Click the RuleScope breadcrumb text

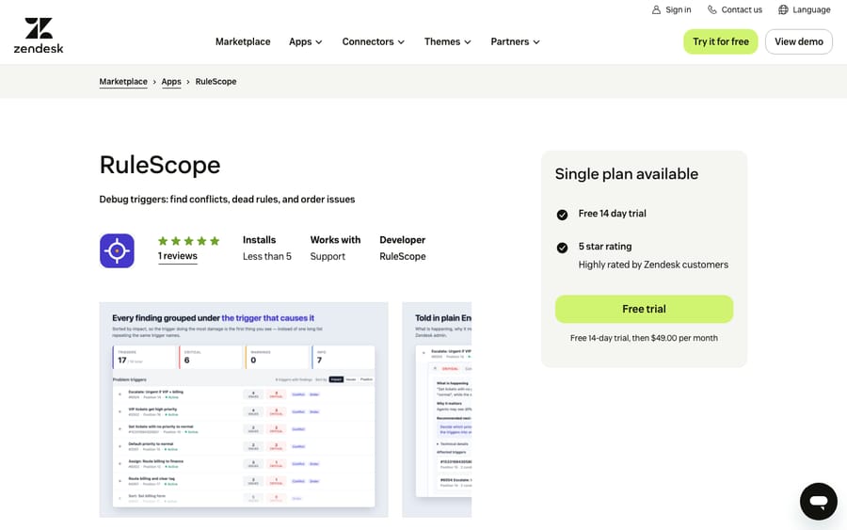tap(216, 82)
